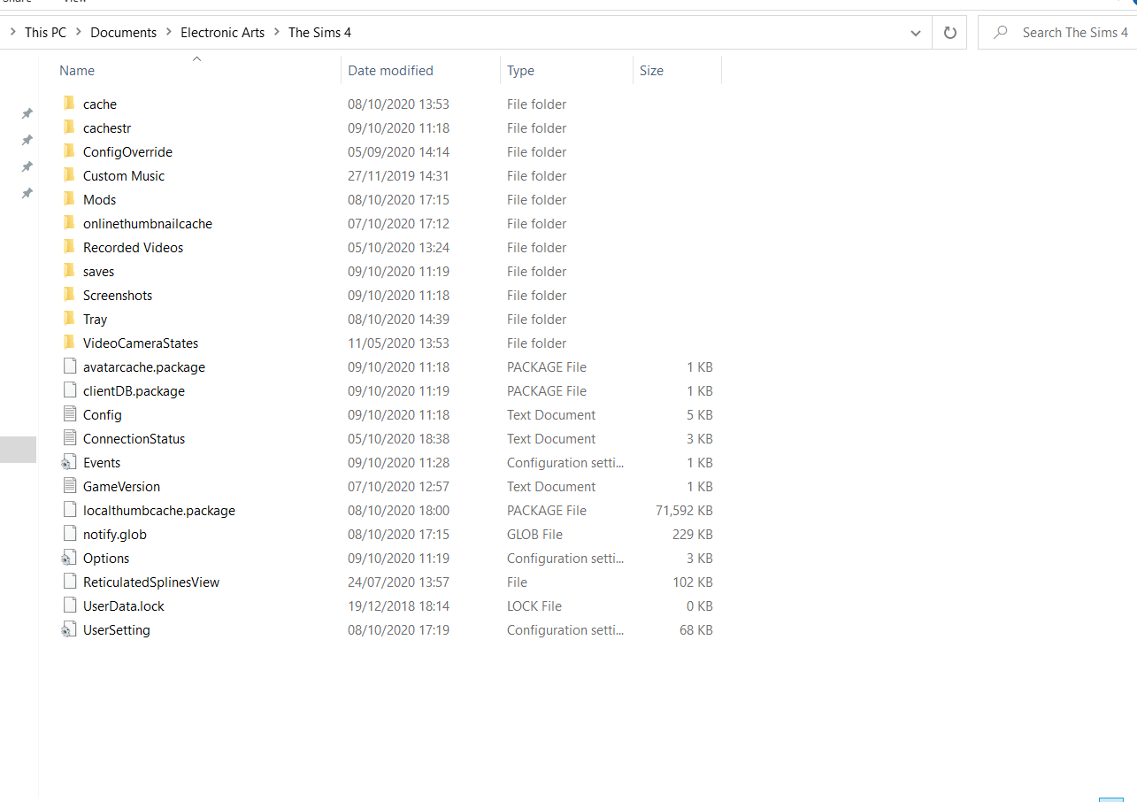
Task: Select the localthumbcache.package file icon
Action: point(69,510)
